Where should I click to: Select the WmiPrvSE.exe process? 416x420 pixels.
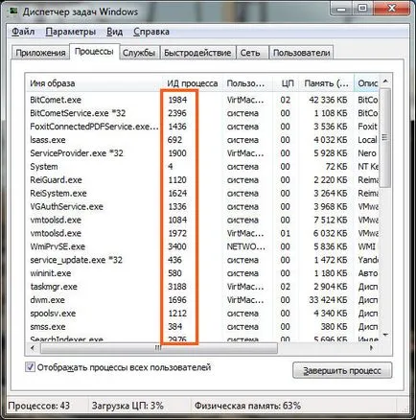pos(202,246)
